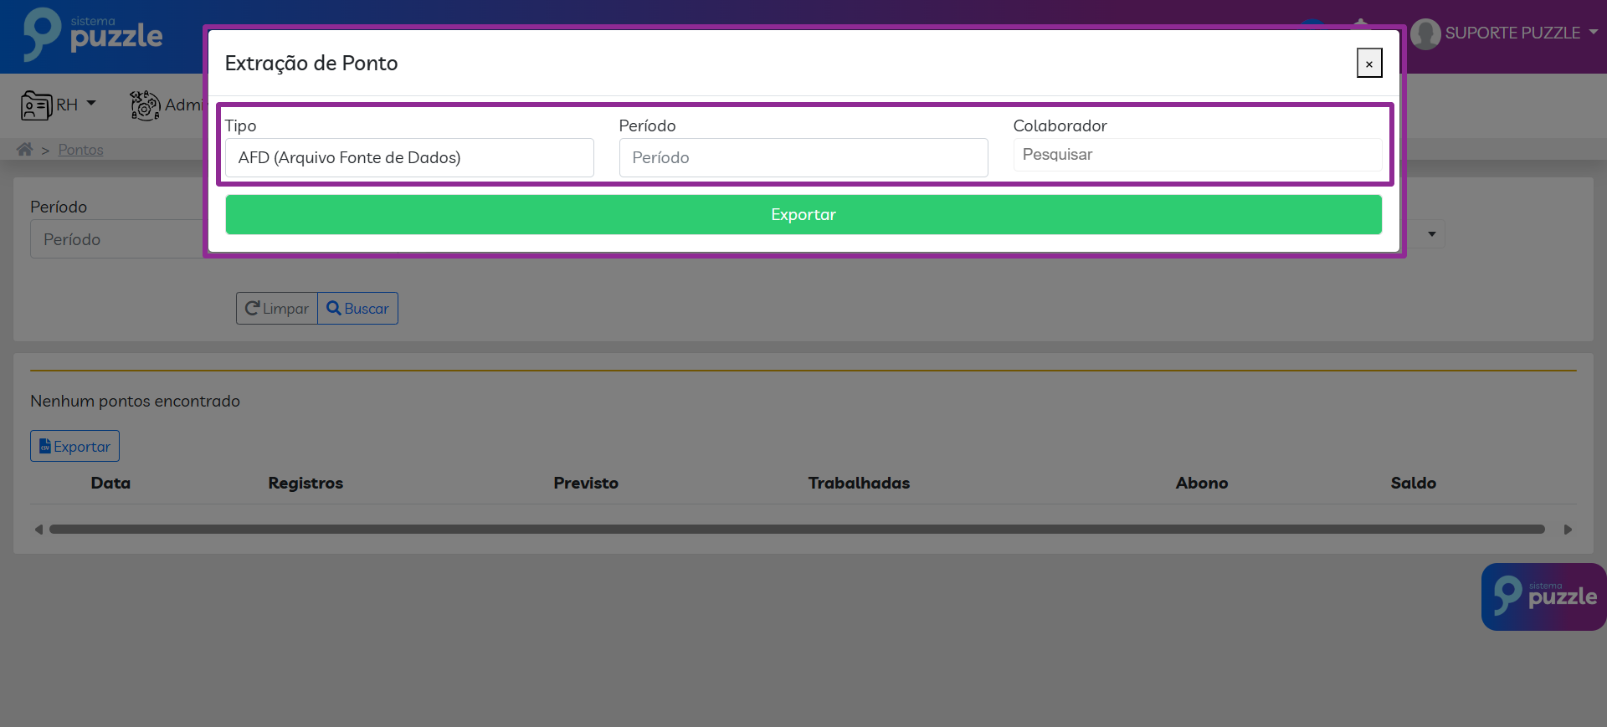
Task: Click the RH folder icon
Action: pos(36,105)
